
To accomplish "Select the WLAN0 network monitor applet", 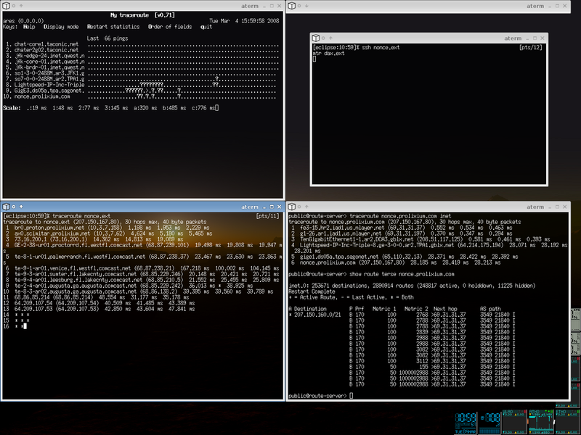I will coord(515,422).
